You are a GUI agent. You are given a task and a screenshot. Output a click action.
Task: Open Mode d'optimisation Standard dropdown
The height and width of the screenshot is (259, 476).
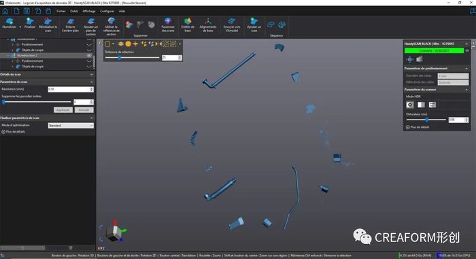pyautogui.click(x=71, y=125)
